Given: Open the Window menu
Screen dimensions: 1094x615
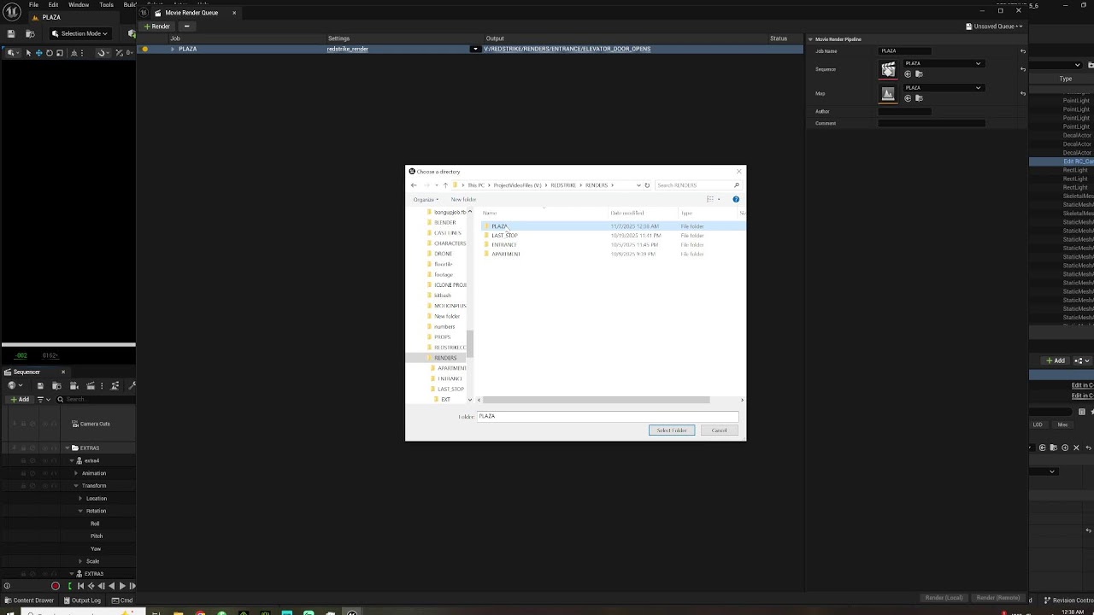Looking at the screenshot, I should 79,4.
